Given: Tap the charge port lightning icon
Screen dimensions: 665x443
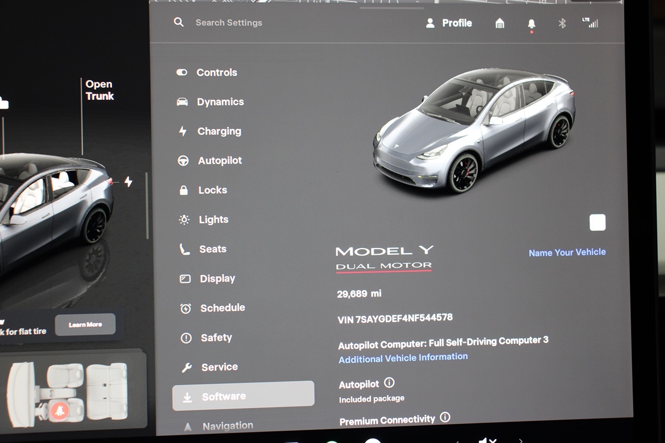Looking at the screenshot, I should coord(128,182).
